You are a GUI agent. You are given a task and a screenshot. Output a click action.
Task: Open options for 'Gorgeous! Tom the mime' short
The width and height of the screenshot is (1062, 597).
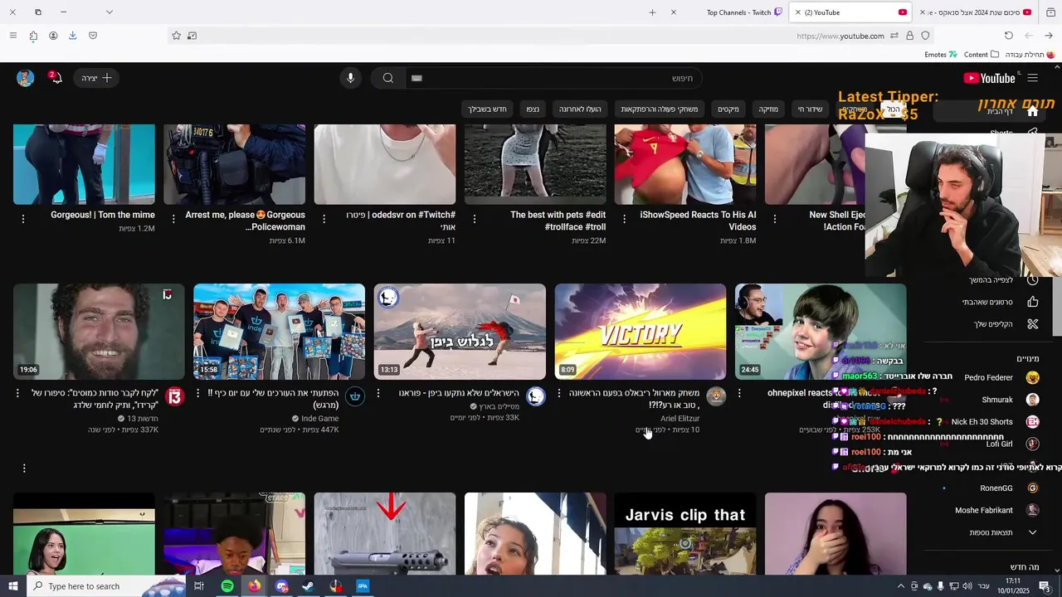(x=22, y=219)
